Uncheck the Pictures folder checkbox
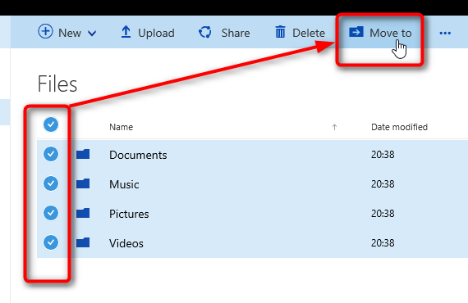 click(x=51, y=213)
